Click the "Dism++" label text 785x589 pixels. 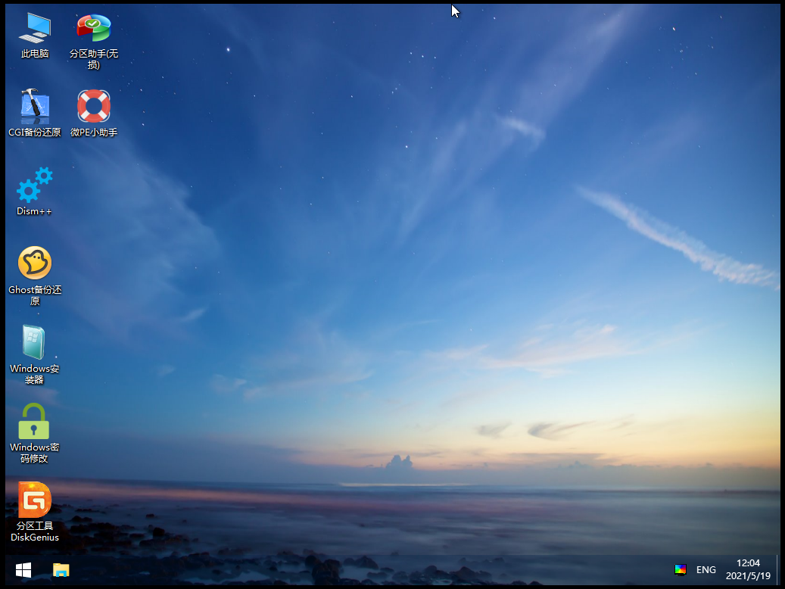[34, 211]
